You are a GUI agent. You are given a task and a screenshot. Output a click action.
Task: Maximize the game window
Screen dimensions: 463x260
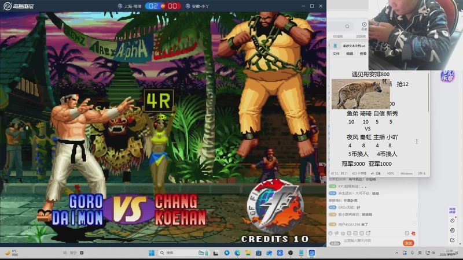(x=312, y=6)
